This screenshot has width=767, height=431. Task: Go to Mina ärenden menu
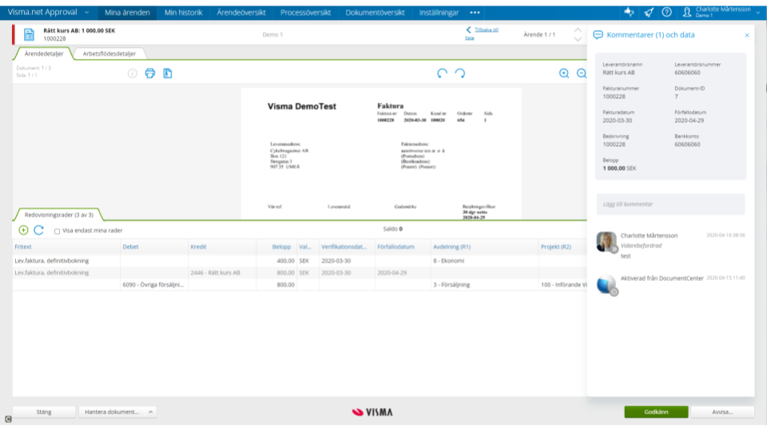pos(127,12)
